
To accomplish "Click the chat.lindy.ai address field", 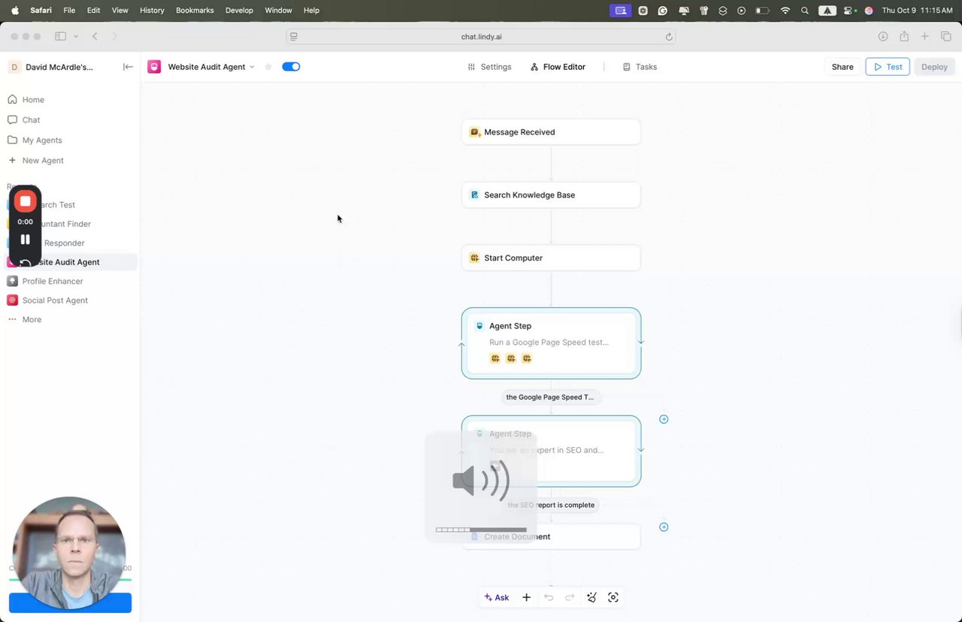I will (481, 36).
